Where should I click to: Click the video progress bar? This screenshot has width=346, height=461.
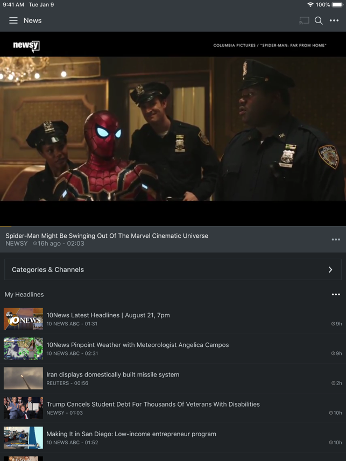(x=173, y=226)
